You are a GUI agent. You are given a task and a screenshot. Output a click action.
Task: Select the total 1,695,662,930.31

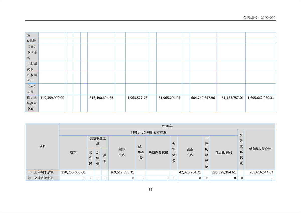point(260,98)
